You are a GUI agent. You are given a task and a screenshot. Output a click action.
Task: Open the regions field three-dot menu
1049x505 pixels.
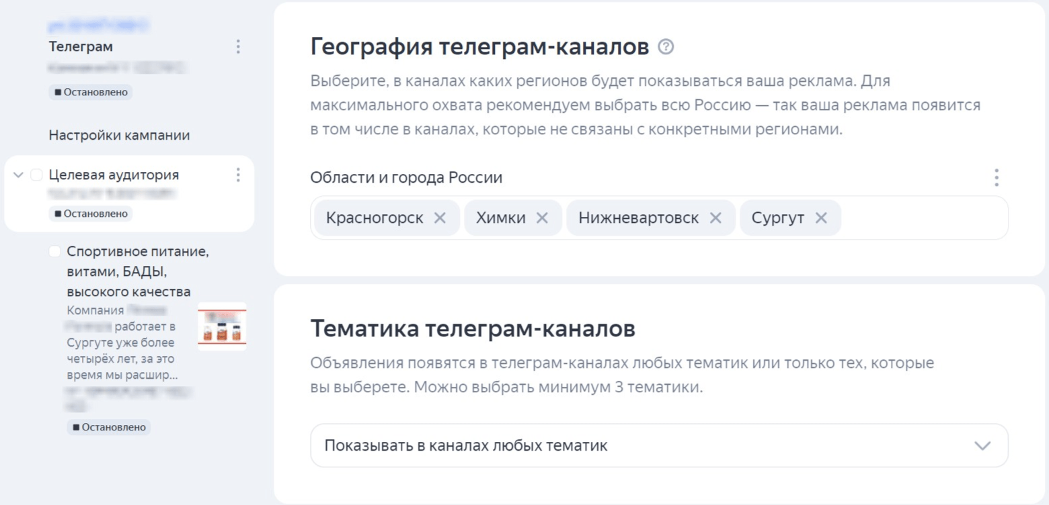[996, 178]
